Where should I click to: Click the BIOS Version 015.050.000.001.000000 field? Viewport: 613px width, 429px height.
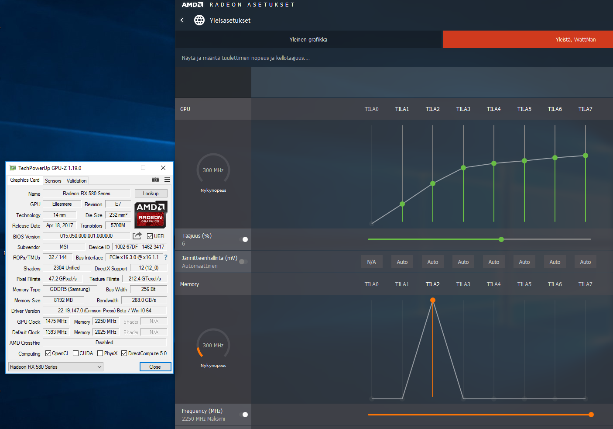click(x=86, y=236)
